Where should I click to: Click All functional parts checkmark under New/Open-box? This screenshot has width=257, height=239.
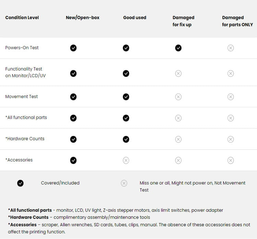73,118
